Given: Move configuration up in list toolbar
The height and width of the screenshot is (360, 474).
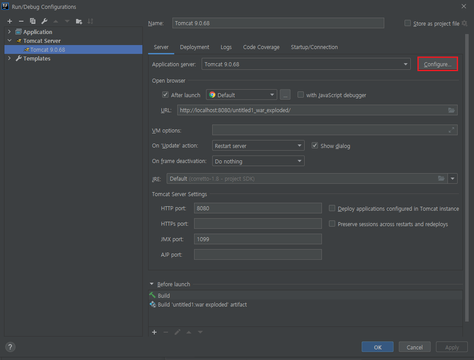Looking at the screenshot, I should (x=56, y=21).
